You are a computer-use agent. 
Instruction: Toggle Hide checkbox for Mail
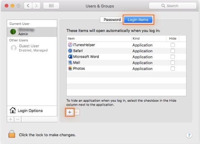(173, 63)
